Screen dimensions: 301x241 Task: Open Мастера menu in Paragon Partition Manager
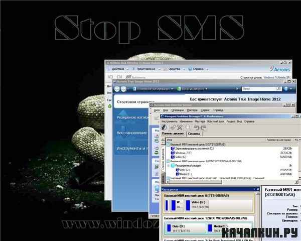point(200,122)
